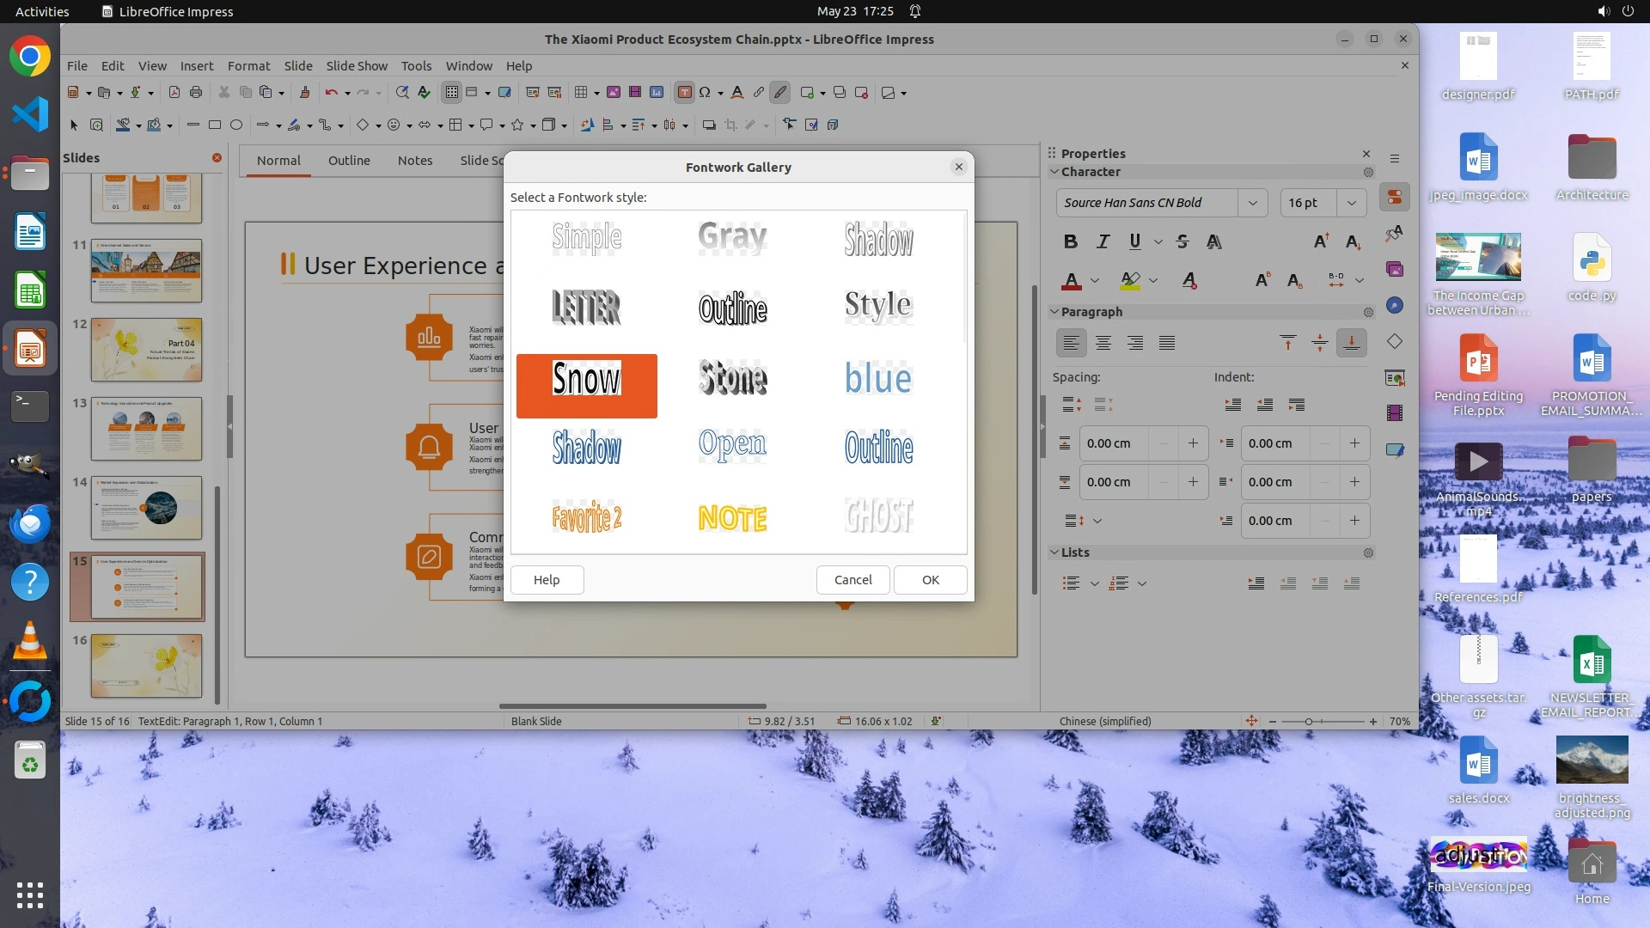
Task: Click the Bold formatting icon
Action: [x=1070, y=241]
